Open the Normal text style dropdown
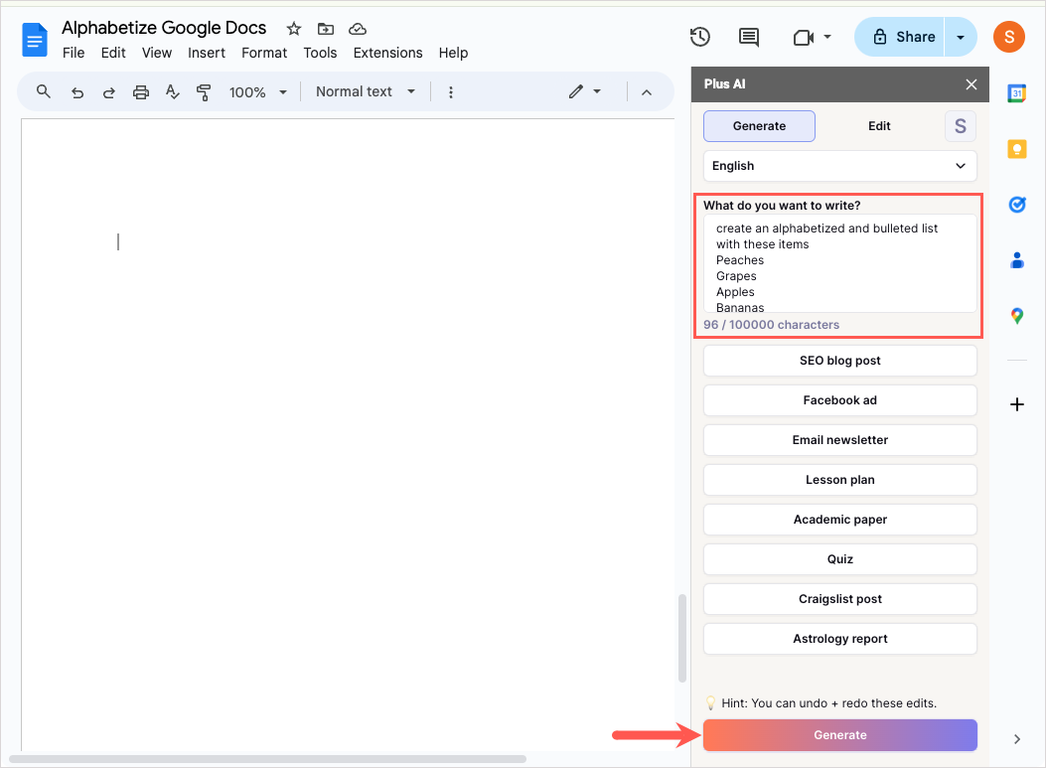 click(x=366, y=91)
